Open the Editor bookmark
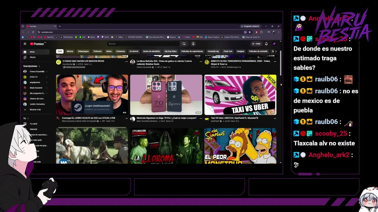378x212 pixels. coord(119,37)
